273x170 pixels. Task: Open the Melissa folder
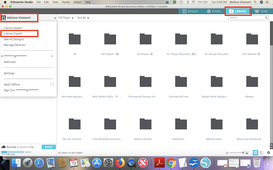pos(217,124)
